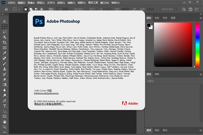Select the Brush tool

coord(4,63)
